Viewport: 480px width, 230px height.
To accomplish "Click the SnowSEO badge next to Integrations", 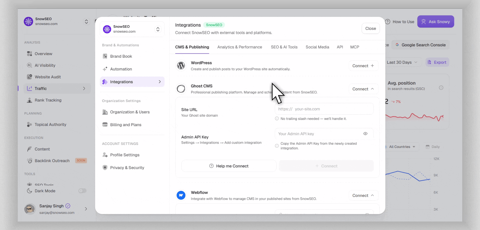I will (214, 25).
